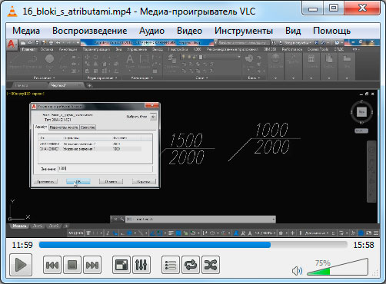The image size is (386, 284).
Task: Click the VLC cone title icon
Action: click(12, 12)
